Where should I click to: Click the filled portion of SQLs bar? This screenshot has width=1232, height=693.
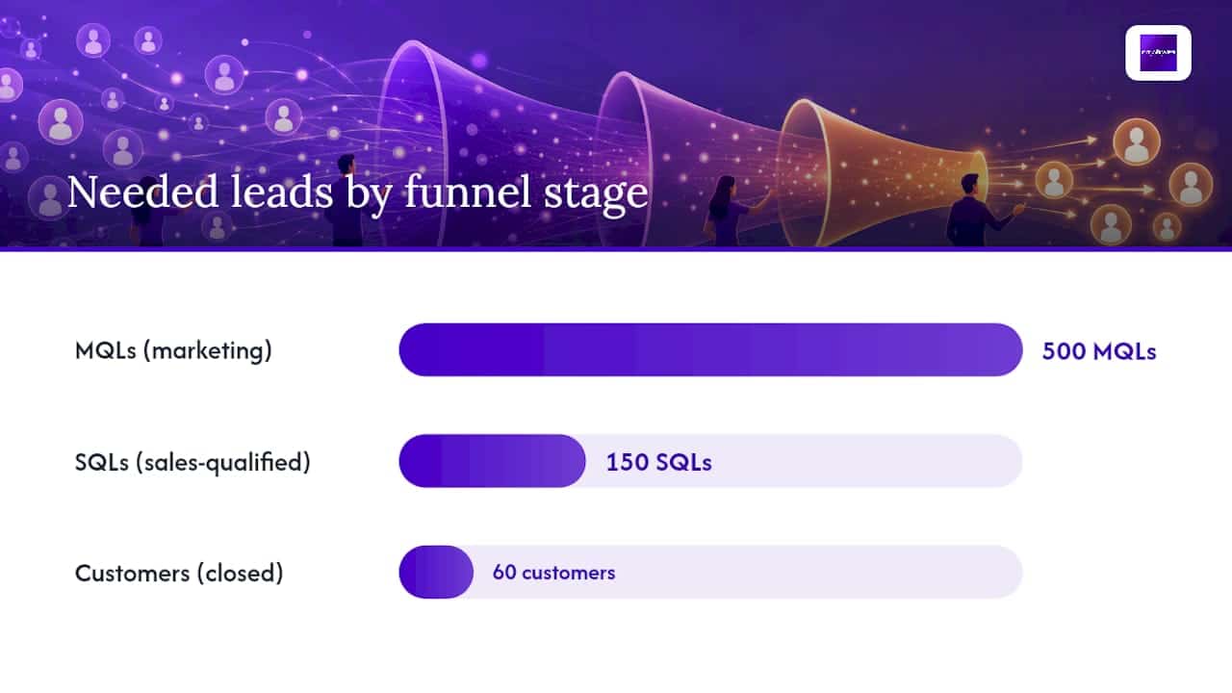492,461
